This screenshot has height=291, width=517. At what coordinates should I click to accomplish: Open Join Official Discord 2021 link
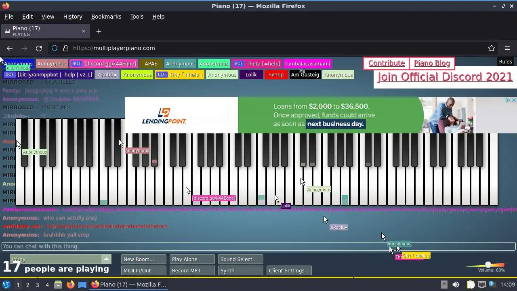pos(445,77)
